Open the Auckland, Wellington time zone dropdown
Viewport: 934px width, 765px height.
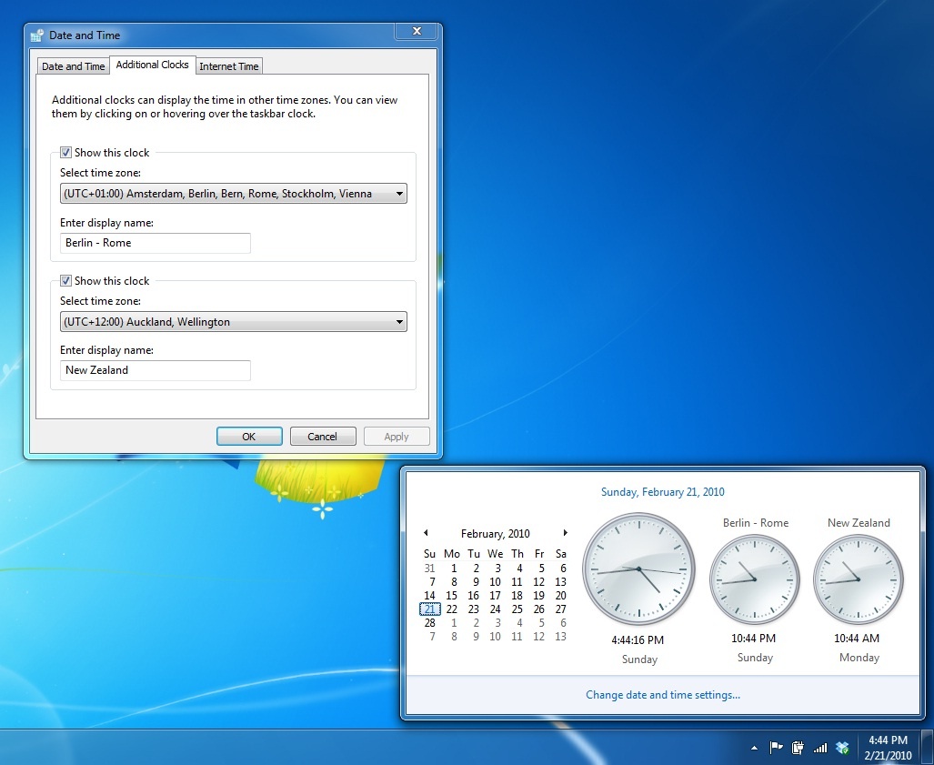click(234, 322)
